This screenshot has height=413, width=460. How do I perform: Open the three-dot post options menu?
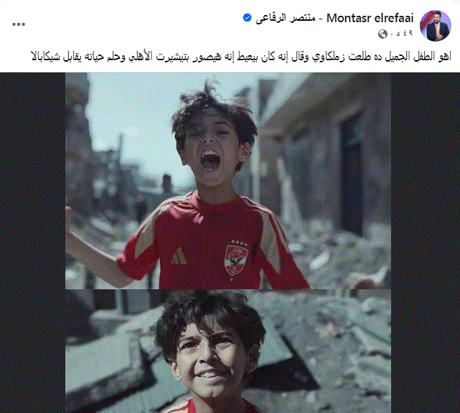coord(19,24)
